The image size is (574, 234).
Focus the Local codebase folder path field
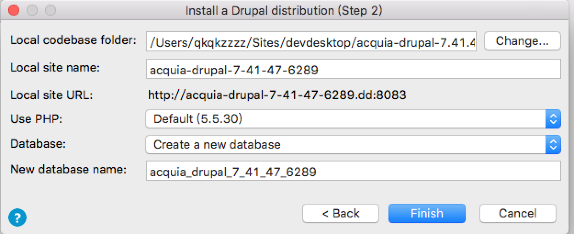click(x=312, y=42)
